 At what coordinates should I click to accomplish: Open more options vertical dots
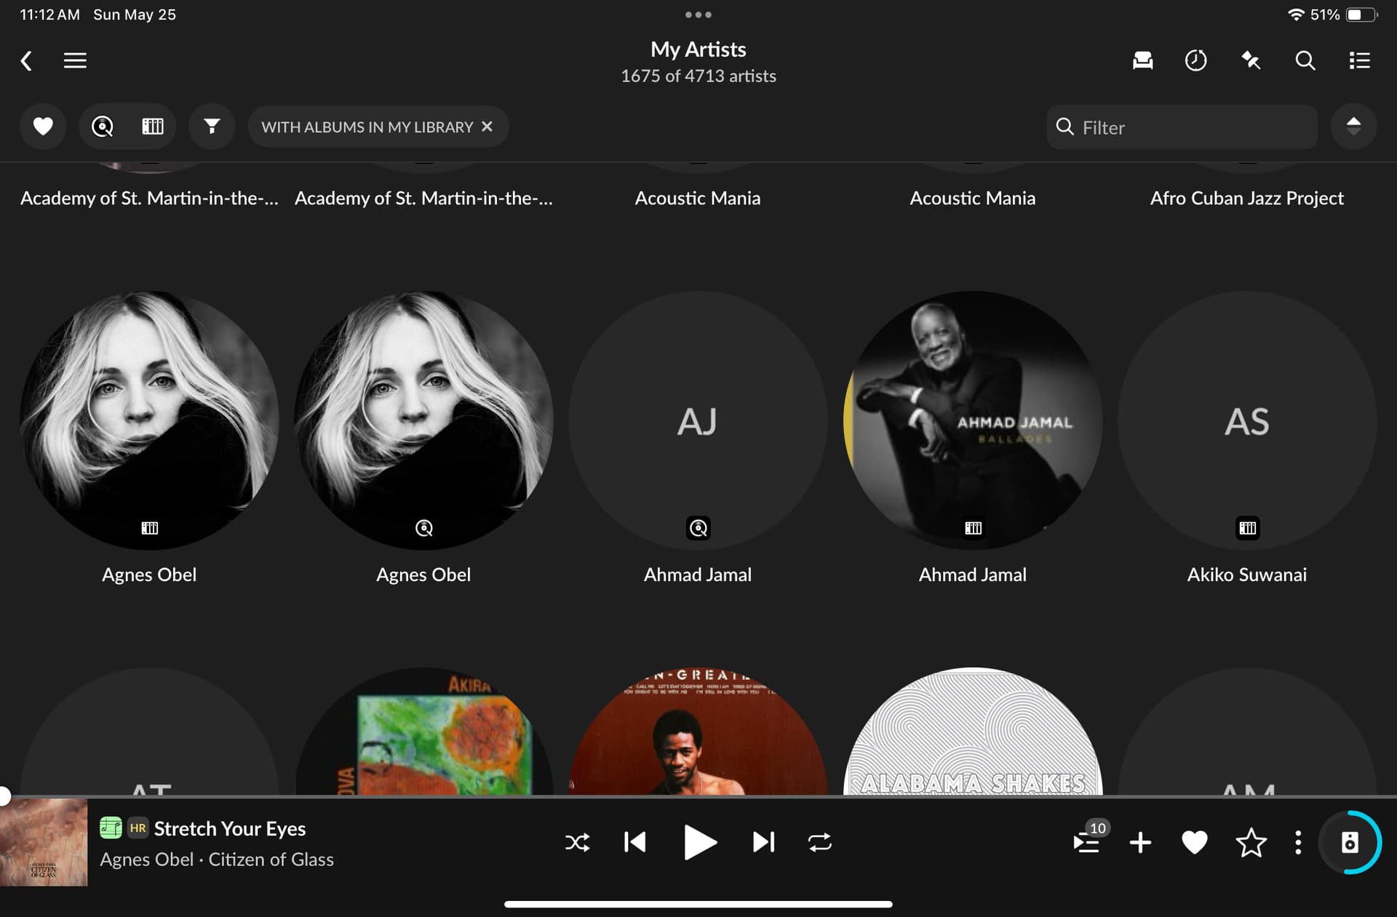tap(1298, 842)
